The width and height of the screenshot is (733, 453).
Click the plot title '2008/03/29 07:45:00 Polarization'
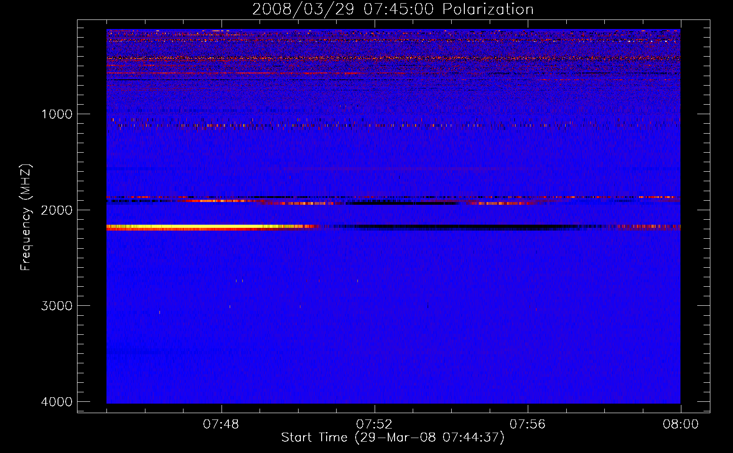point(393,9)
